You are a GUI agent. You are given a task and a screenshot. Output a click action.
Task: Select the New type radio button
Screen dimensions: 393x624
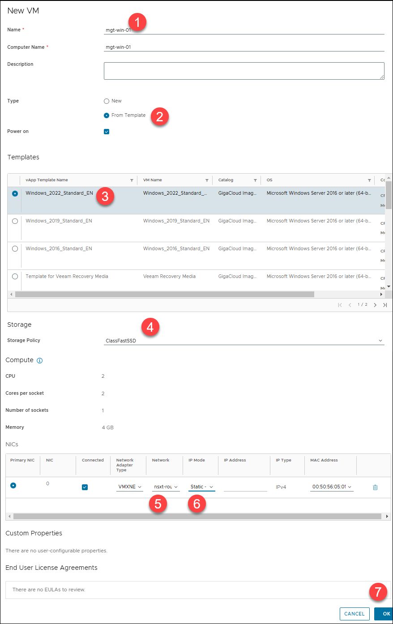pyautogui.click(x=107, y=101)
